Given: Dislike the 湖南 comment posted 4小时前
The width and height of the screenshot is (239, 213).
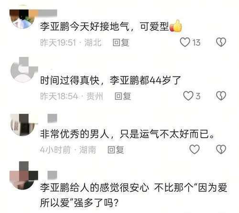Looking at the screenshot, I should coord(221,149).
